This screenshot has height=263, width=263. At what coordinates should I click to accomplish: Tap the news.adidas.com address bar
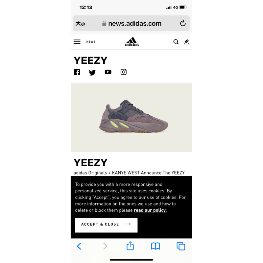(131, 23)
